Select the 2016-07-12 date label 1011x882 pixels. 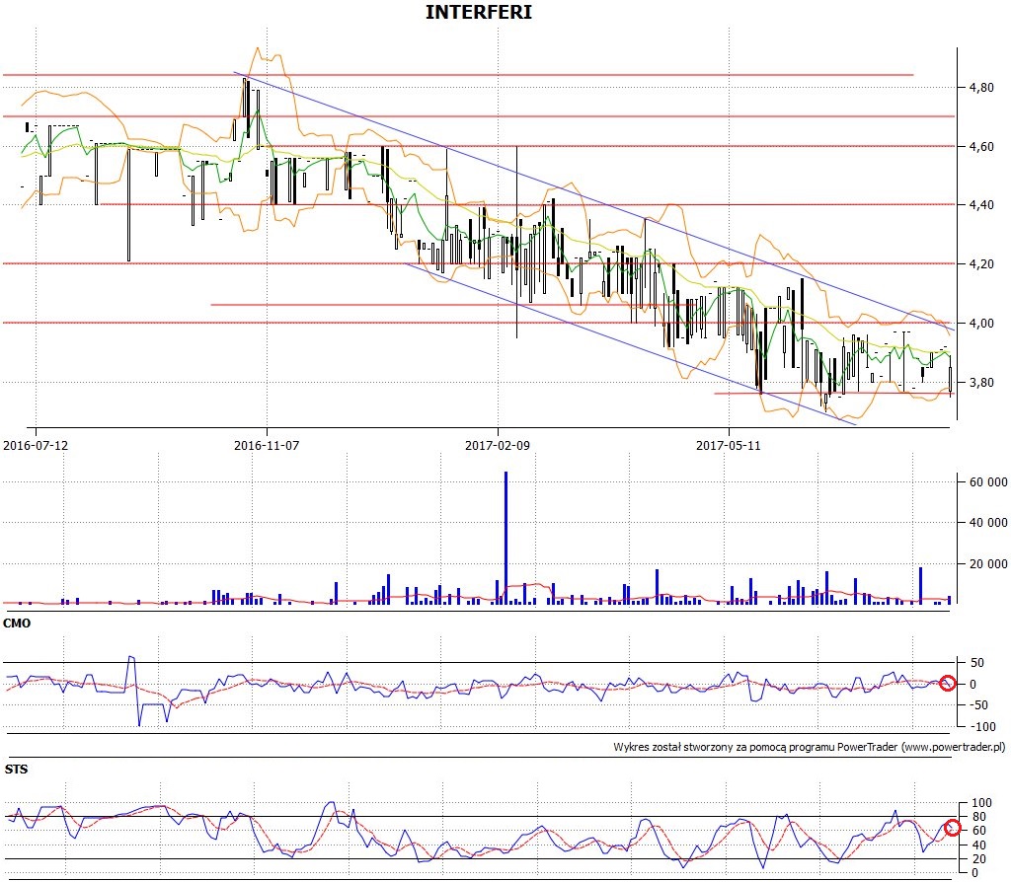pos(36,445)
